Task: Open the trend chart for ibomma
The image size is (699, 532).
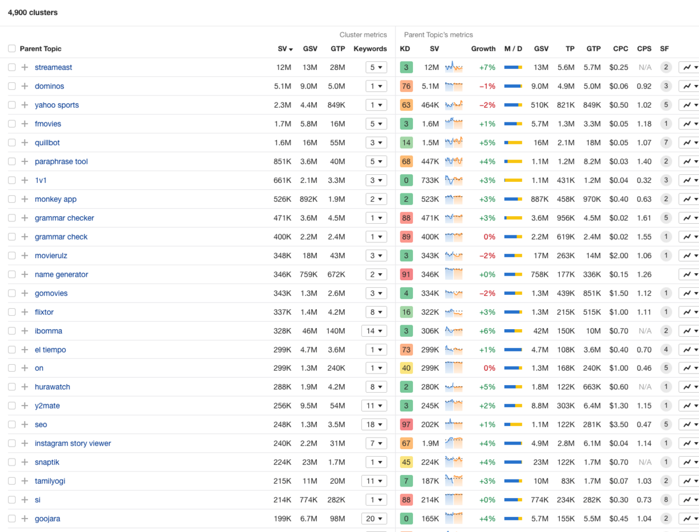Action: coord(687,330)
